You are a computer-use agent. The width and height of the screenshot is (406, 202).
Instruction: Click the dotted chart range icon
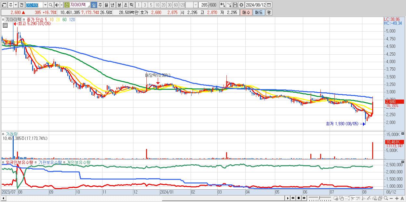[x=347, y=198]
